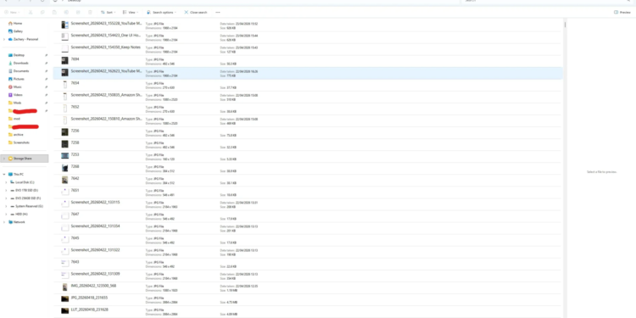Open the three-dot See more menu
Image resolution: width=636 pixels, height=318 pixels.
click(x=218, y=13)
